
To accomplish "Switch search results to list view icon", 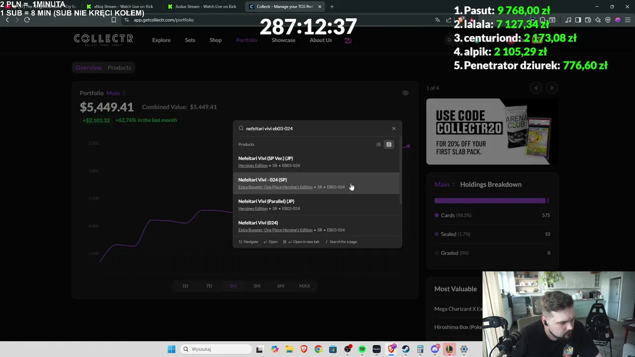I will click(379, 144).
